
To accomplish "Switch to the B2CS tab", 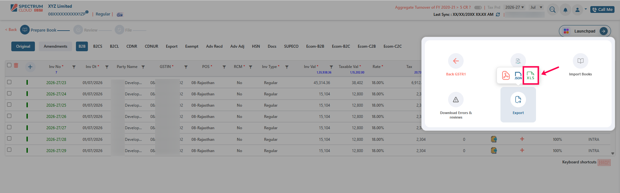I will click(98, 46).
